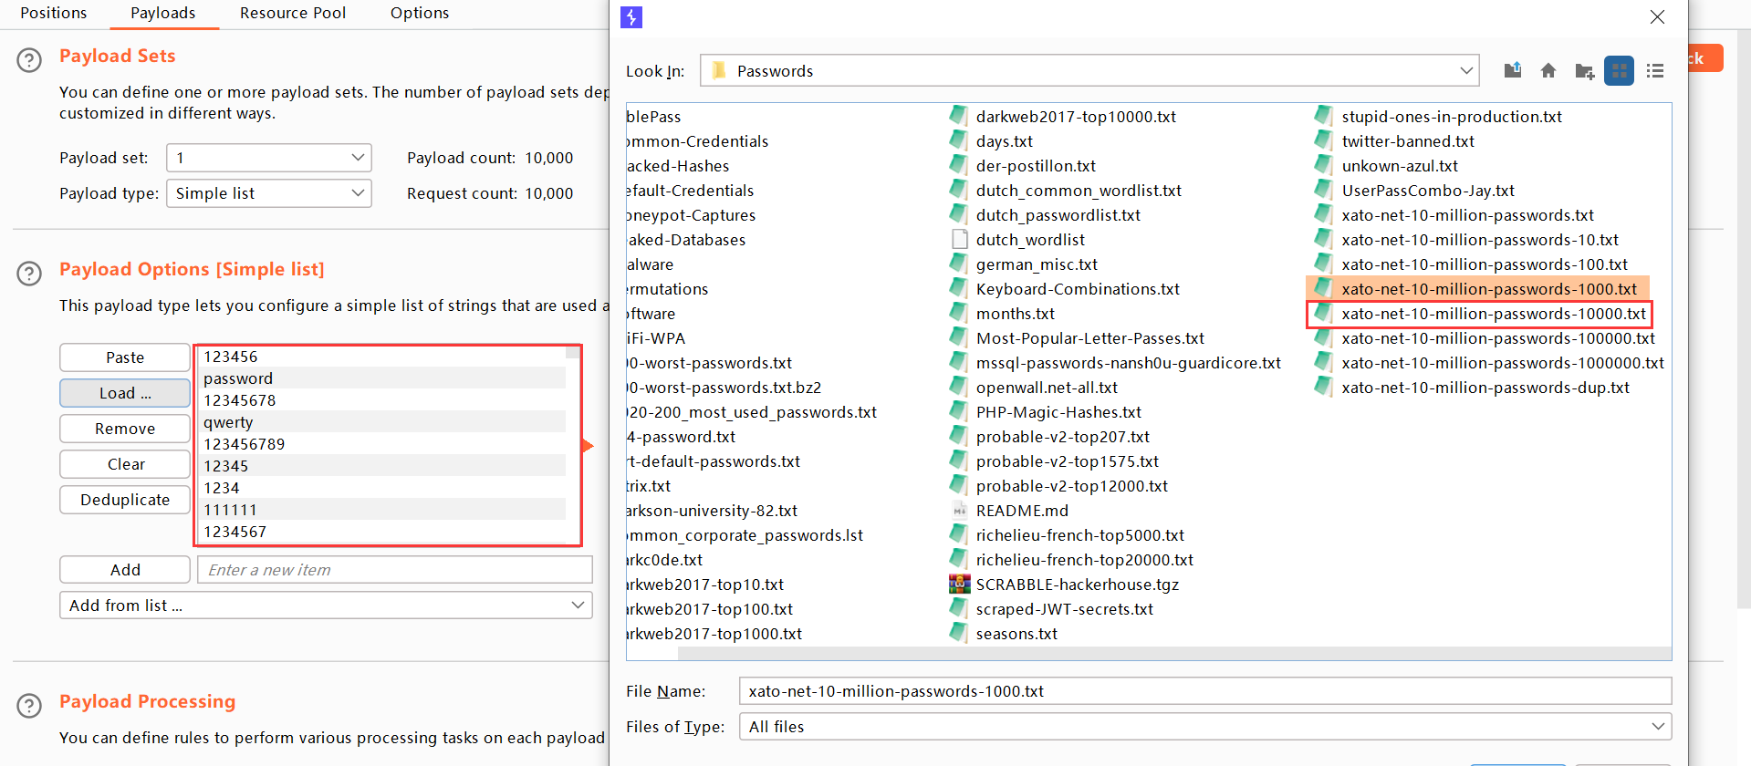
Task: Click the blank file icon beside dutch_wordlist
Action: 959,239
